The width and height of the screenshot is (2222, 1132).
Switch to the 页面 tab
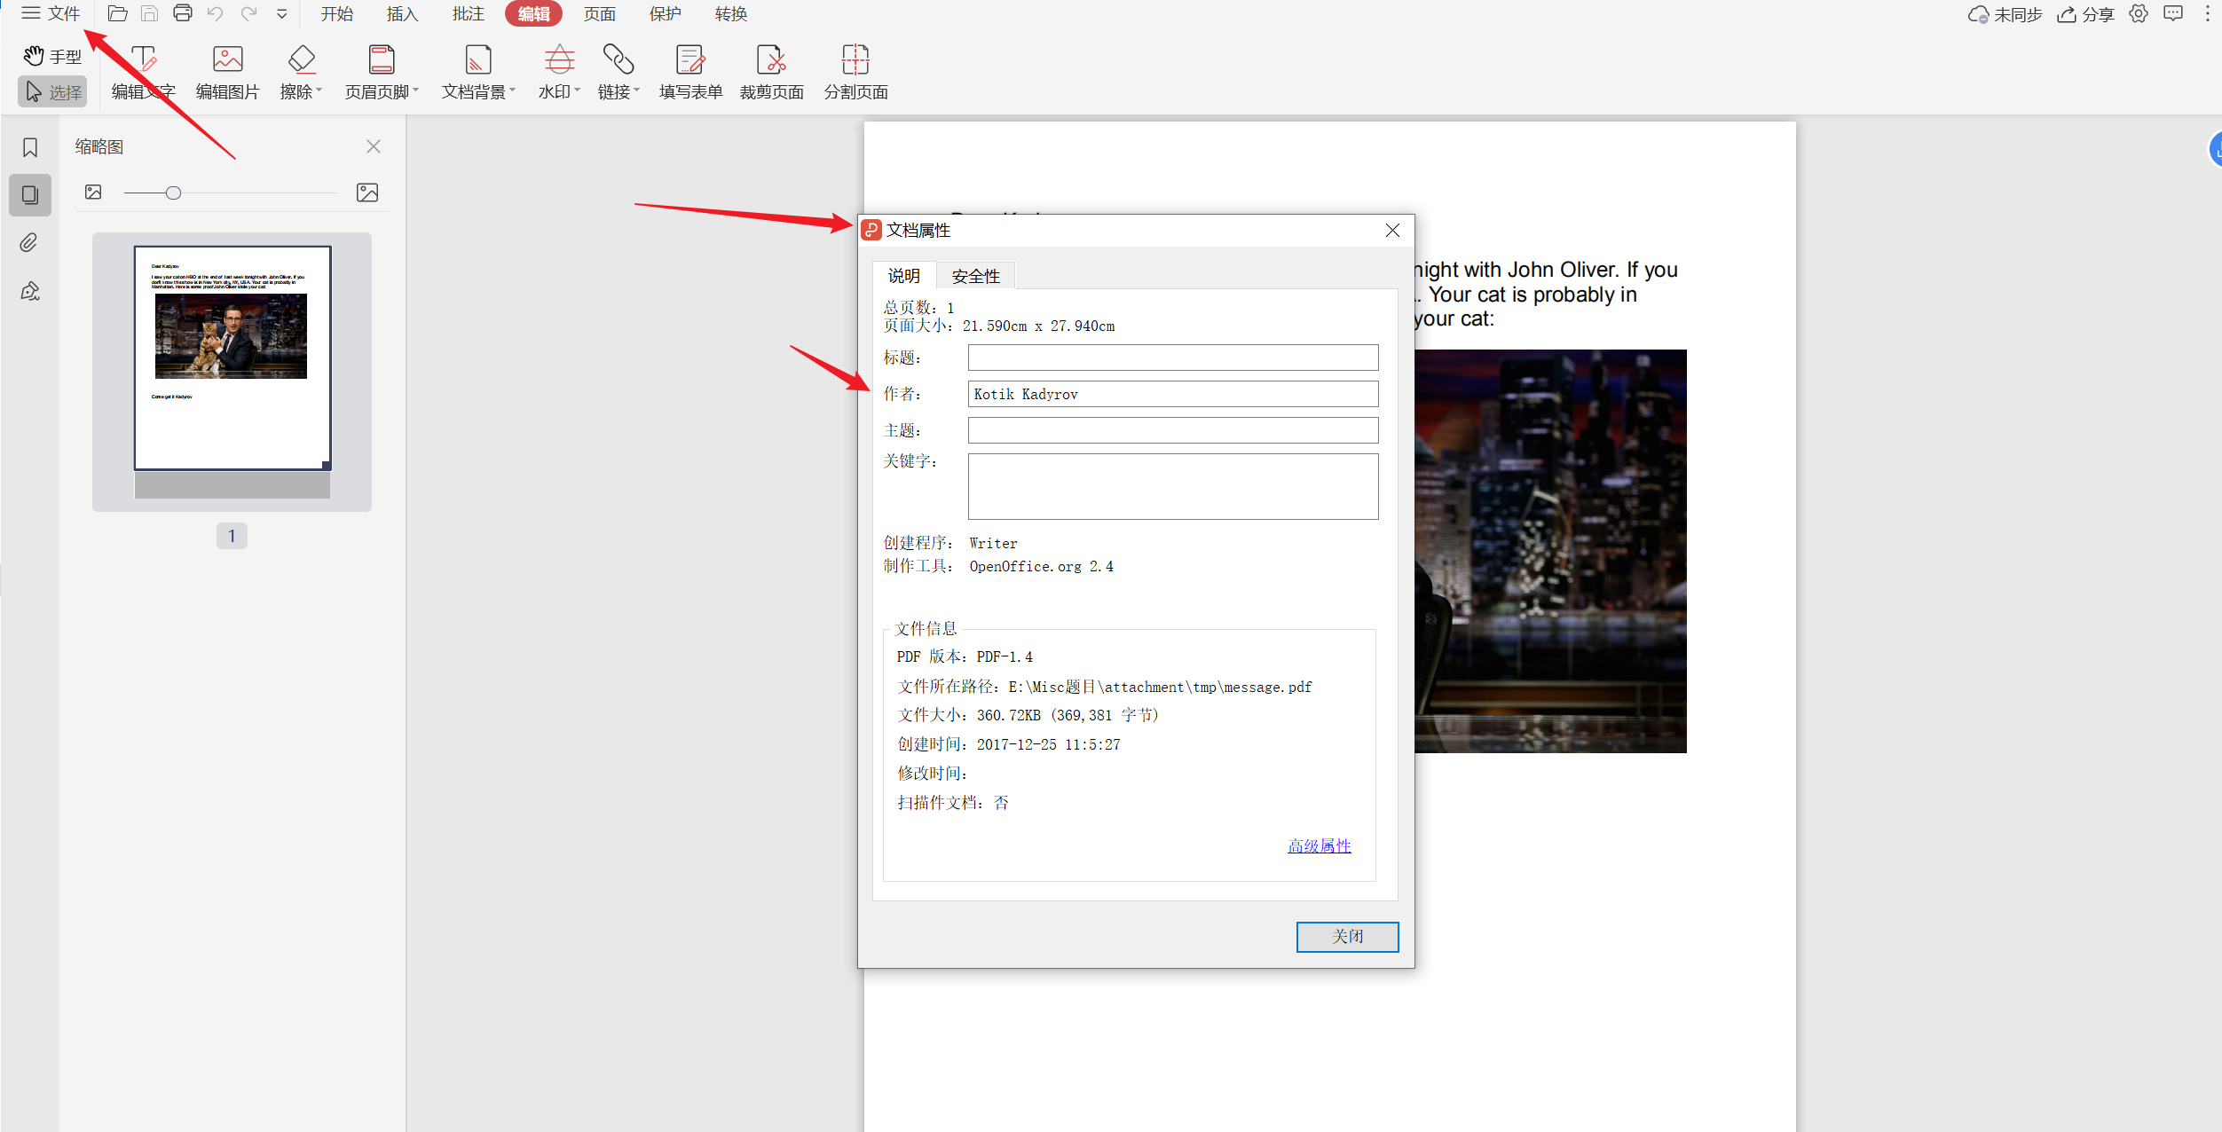600,14
